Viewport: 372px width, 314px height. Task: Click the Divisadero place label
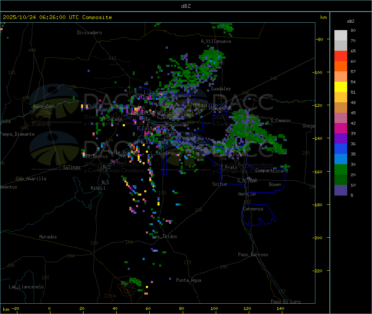coord(89,33)
